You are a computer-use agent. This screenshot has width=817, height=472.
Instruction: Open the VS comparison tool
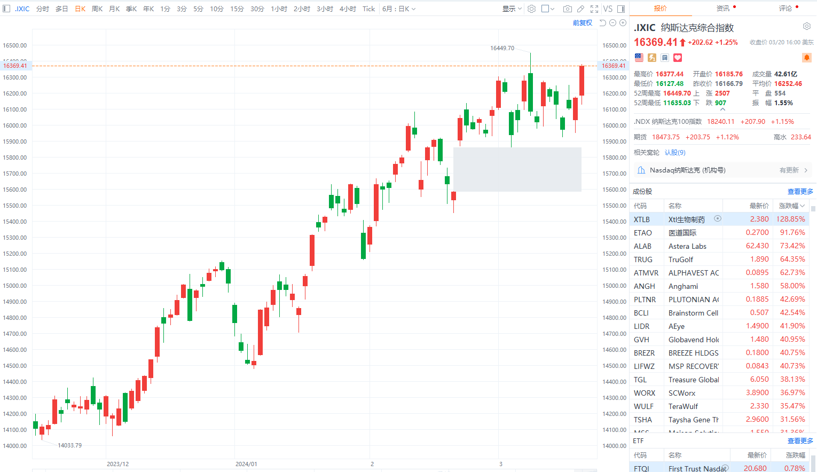[x=608, y=9]
